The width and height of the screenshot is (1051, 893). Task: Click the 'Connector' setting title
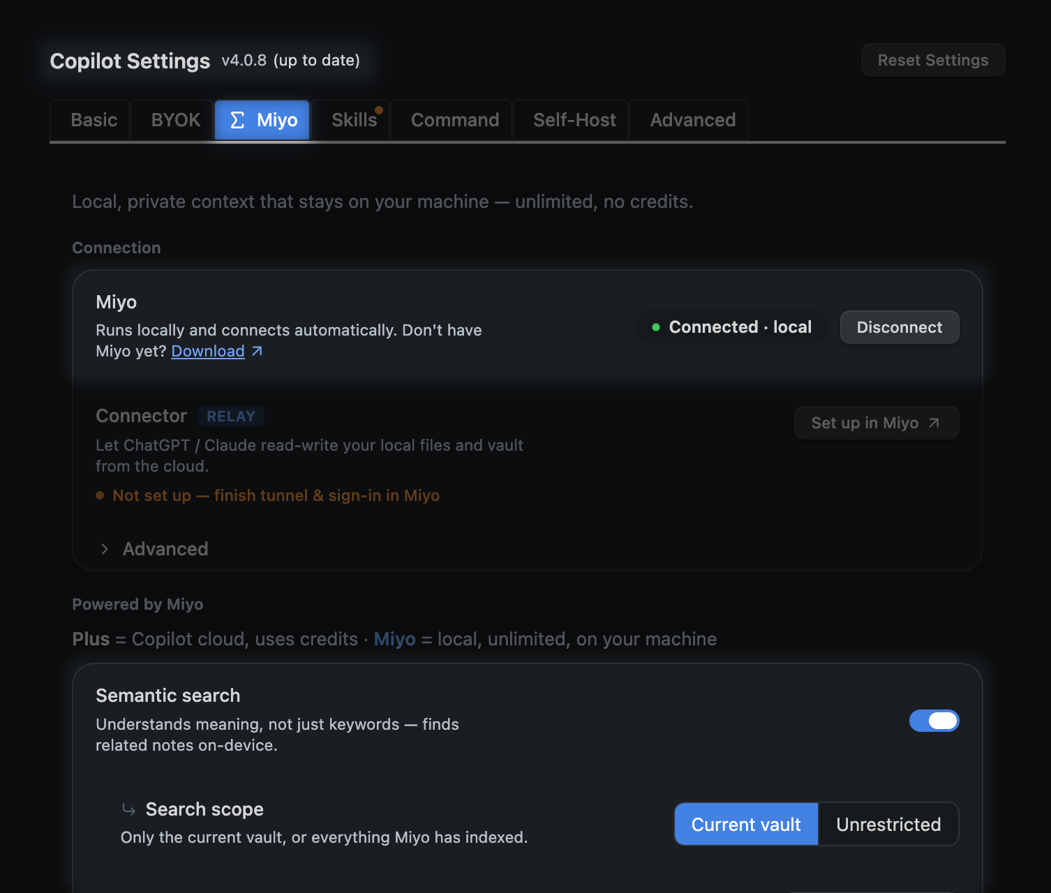(141, 416)
